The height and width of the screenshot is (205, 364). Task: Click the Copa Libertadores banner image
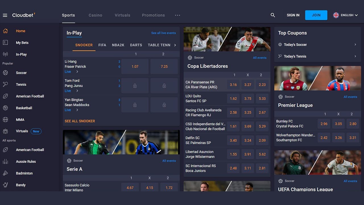click(227, 39)
